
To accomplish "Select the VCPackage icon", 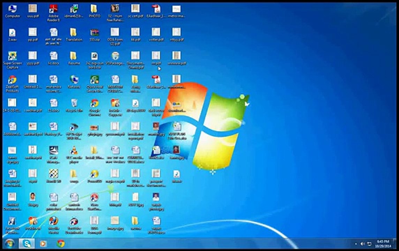I will 115,59.
